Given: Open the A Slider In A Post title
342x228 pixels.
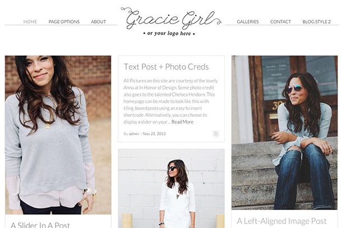Looking at the screenshot, I should click(x=40, y=225).
